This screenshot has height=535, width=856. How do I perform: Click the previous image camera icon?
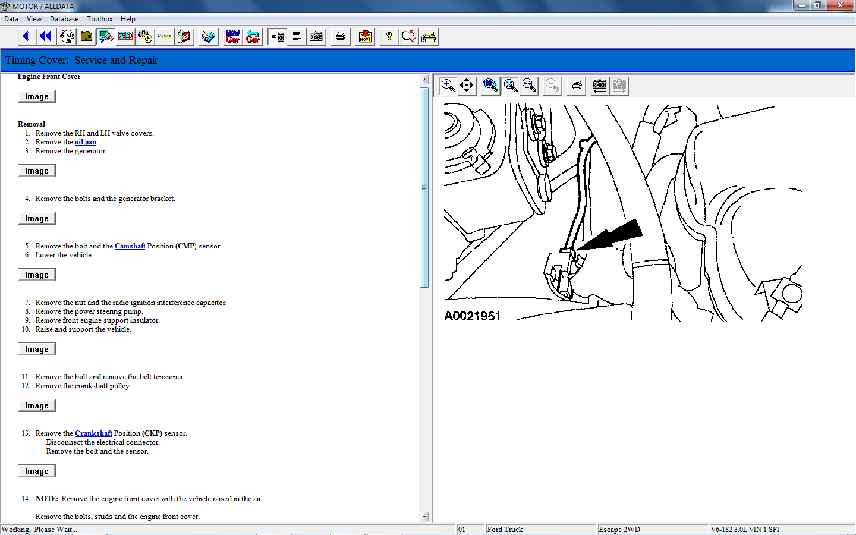(x=600, y=86)
